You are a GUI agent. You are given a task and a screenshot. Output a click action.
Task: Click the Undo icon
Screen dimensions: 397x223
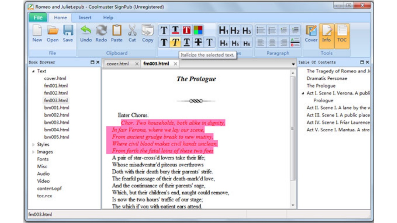click(x=86, y=34)
